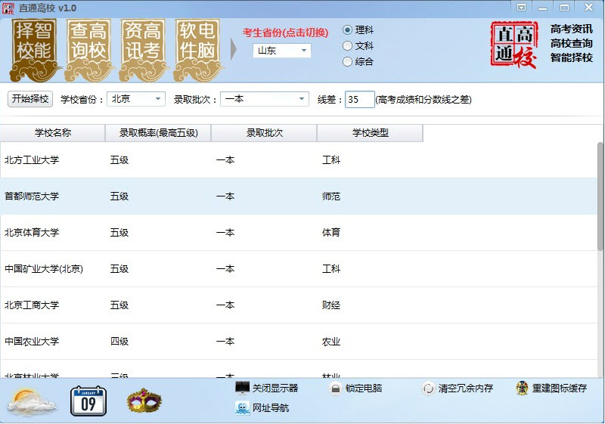
Task: Open the 学校省份 dropdown showing 北京
Action: [x=136, y=99]
